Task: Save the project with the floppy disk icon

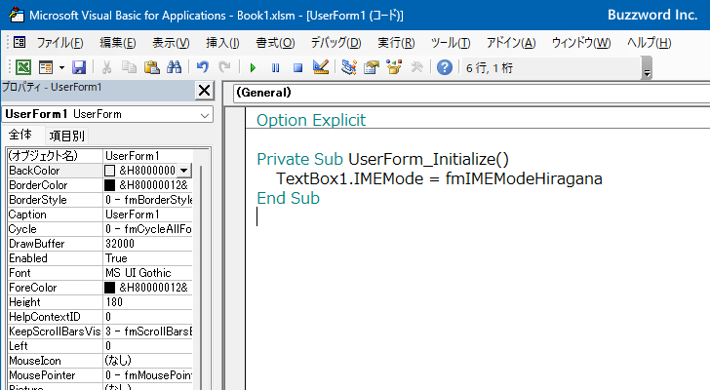Action: (79, 67)
